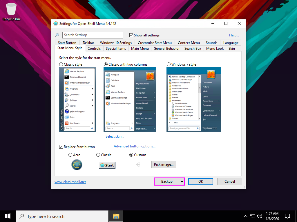Click the magnifier icon beside Search Settings
297x222 pixels.
click(57, 35)
